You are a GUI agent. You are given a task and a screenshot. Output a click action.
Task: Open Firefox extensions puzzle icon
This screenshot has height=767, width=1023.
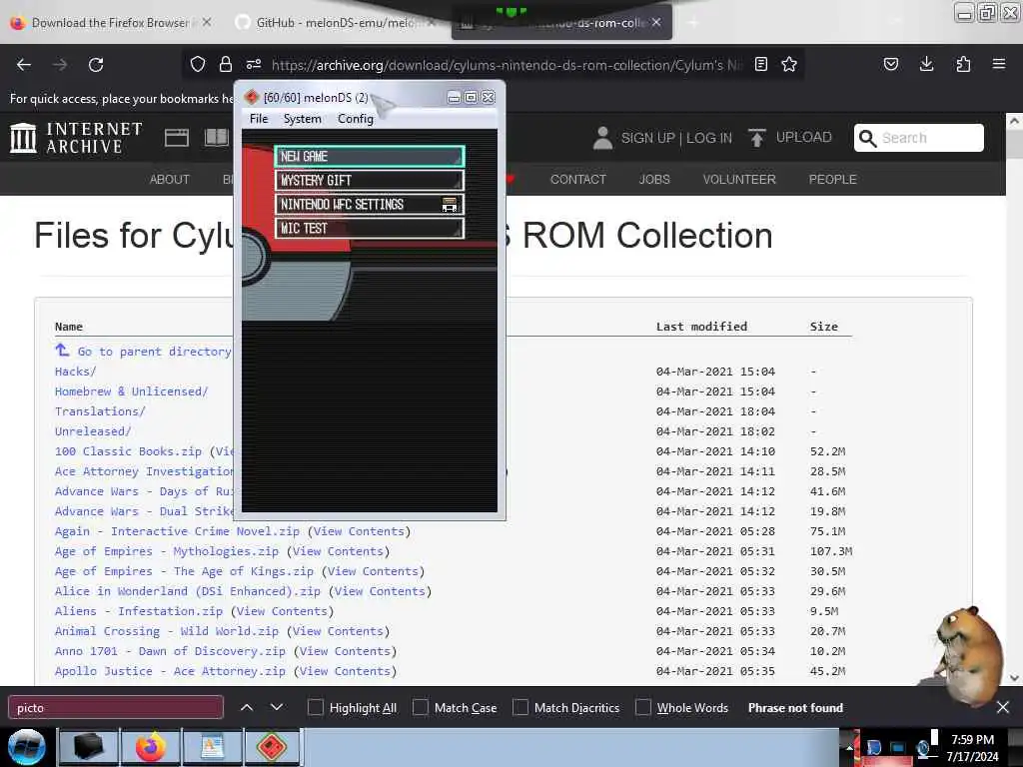coord(963,64)
